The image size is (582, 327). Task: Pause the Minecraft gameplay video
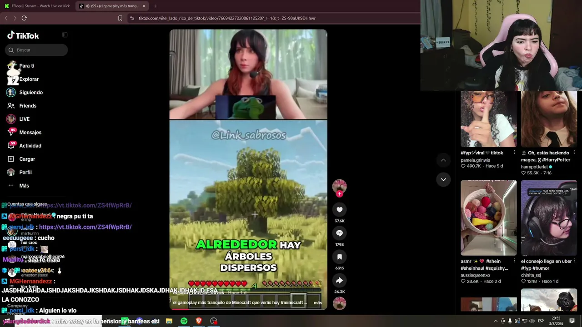click(x=248, y=169)
